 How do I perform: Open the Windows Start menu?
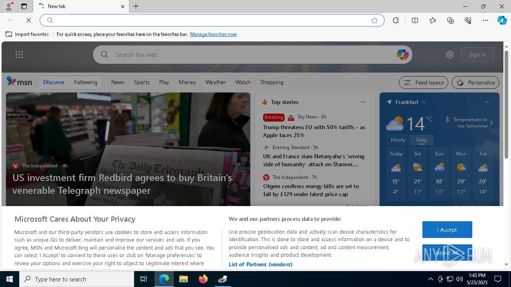(x=10, y=279)
